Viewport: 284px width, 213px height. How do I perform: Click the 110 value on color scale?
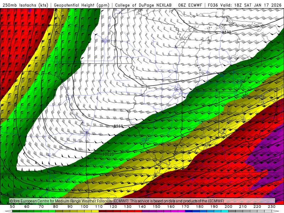tap(99, 207)
